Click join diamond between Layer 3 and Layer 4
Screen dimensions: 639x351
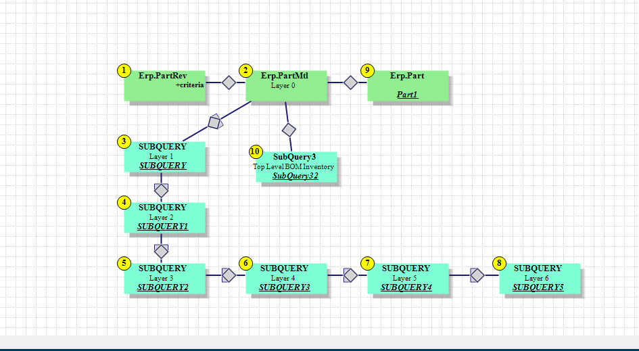(229, 275)
